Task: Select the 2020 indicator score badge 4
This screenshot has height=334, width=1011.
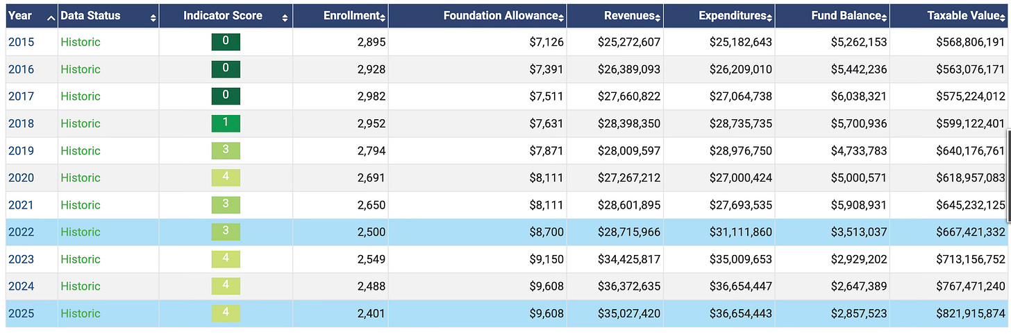Action: click(226, 177)
